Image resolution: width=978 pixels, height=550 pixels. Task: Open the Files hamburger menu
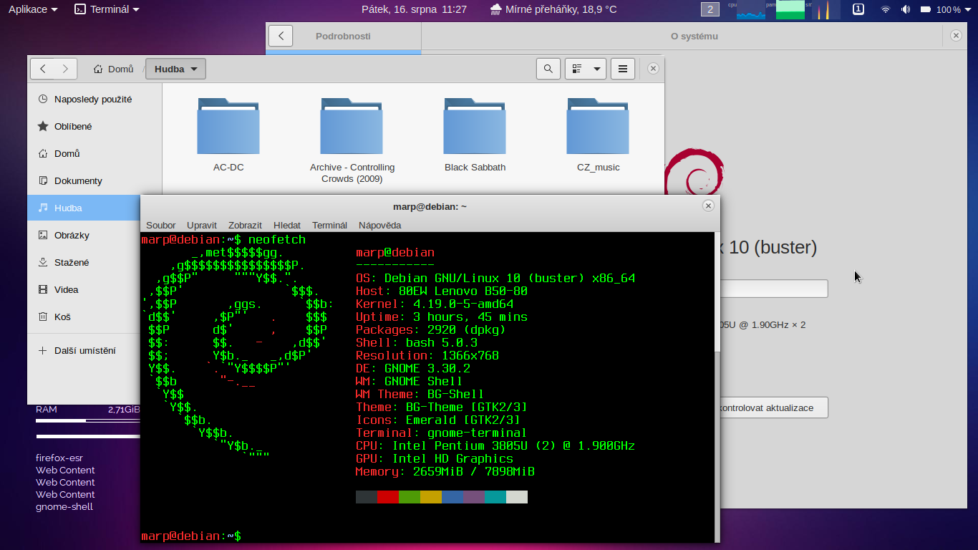tap(623, 69)
